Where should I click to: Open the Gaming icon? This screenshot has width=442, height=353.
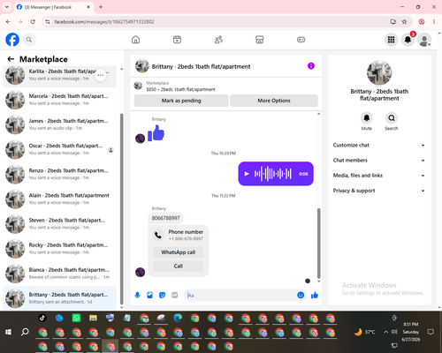[301, 40]
